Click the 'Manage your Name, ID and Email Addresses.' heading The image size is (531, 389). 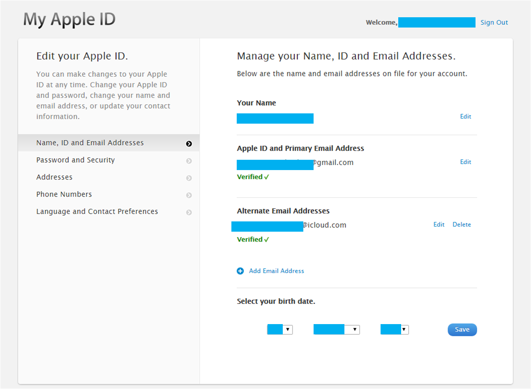346,56
